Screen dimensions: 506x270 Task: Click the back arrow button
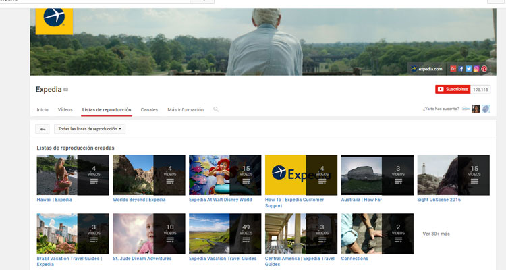[43, 129]
